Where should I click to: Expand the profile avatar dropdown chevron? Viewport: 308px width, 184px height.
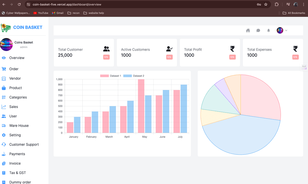[x=286, y=30]
